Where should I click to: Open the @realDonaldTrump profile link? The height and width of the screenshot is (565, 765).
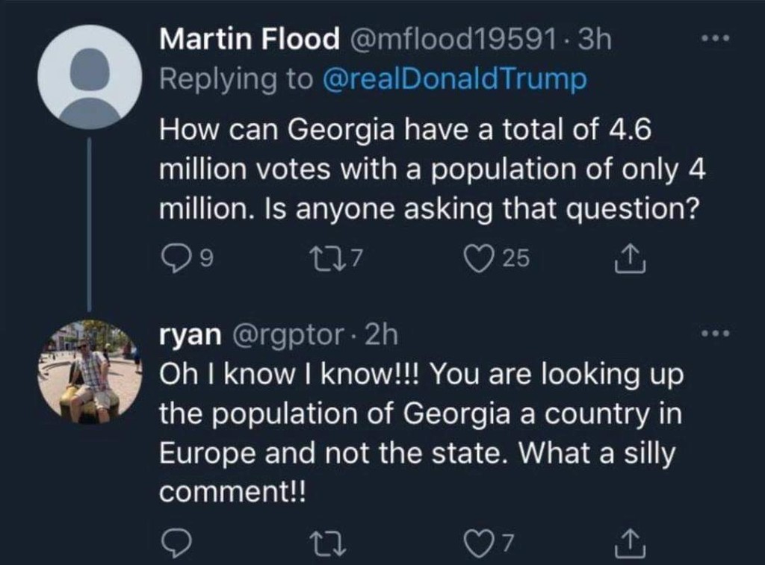pyautogui.click(x=453, y=81)
